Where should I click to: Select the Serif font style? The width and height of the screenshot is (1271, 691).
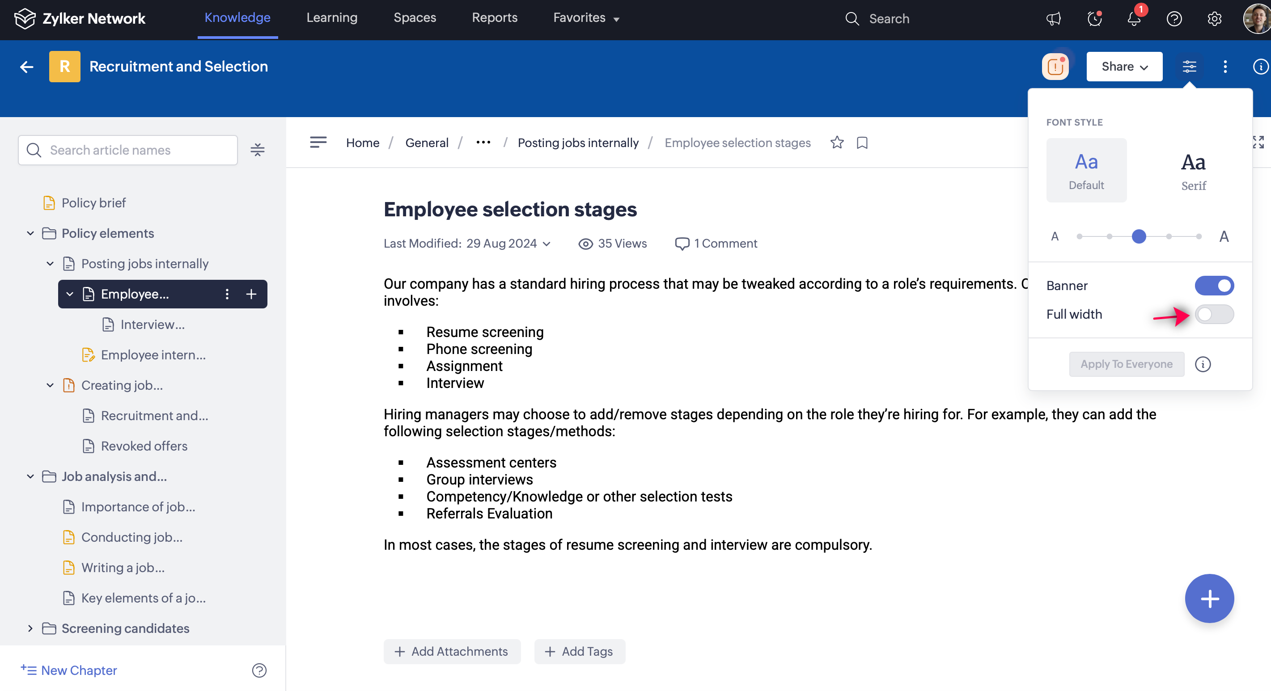tap(1193, 171)
